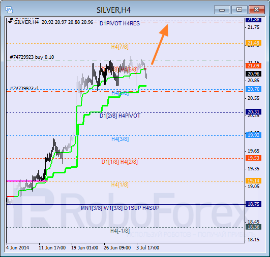Click the MN1[3/8] W1[3/8] D1SUP H4SUP label
This screenshot has width=270, height=257.
point(120,208)
